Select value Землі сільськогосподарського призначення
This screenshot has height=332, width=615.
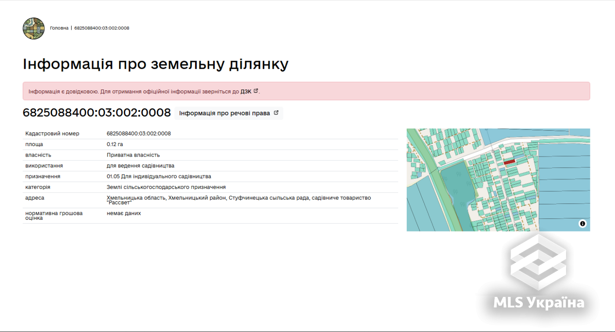(x=166, y=187)
